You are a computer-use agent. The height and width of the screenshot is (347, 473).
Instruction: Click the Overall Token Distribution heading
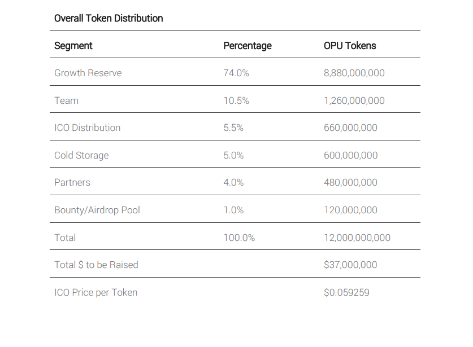pyautogui.click(x=109, y=18)
